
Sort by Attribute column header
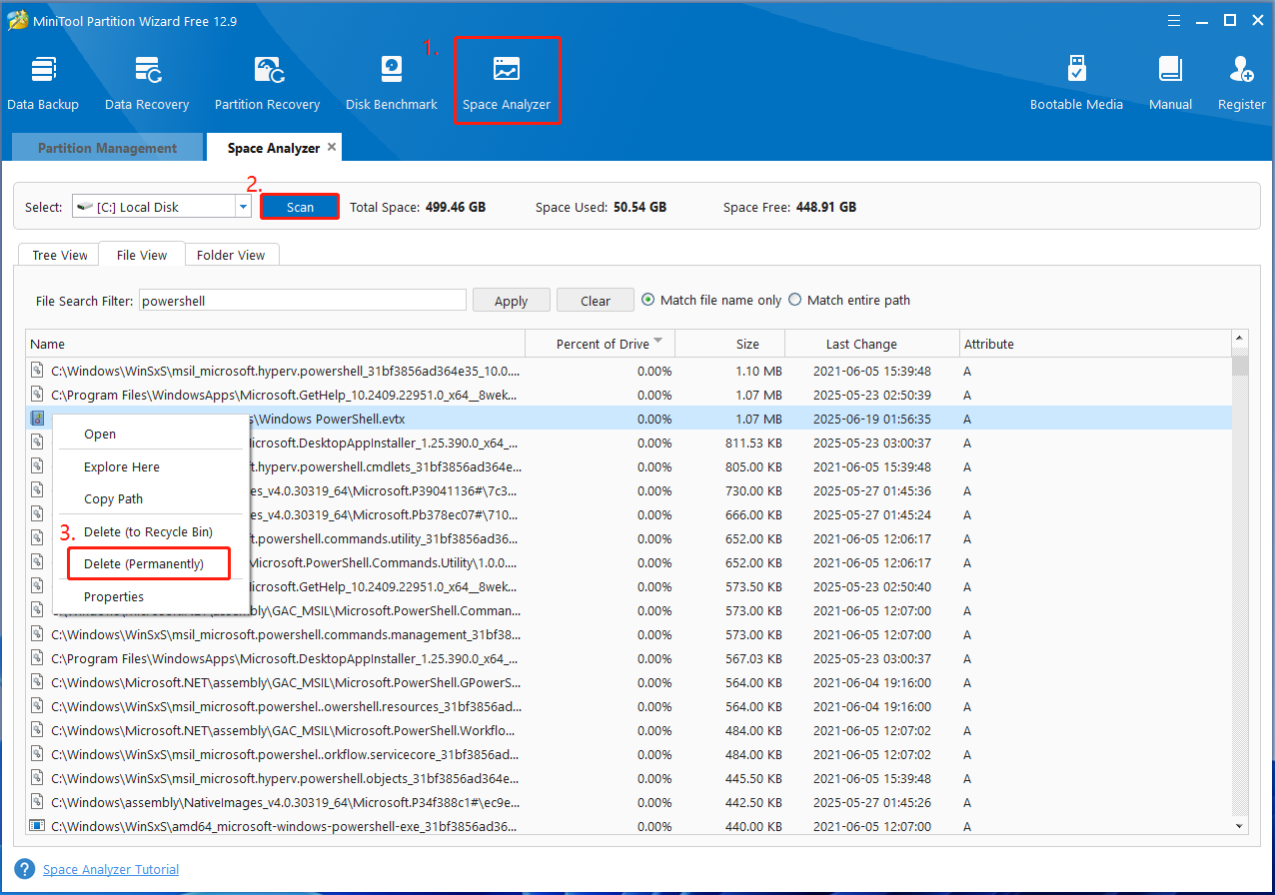coord(1095,344)
